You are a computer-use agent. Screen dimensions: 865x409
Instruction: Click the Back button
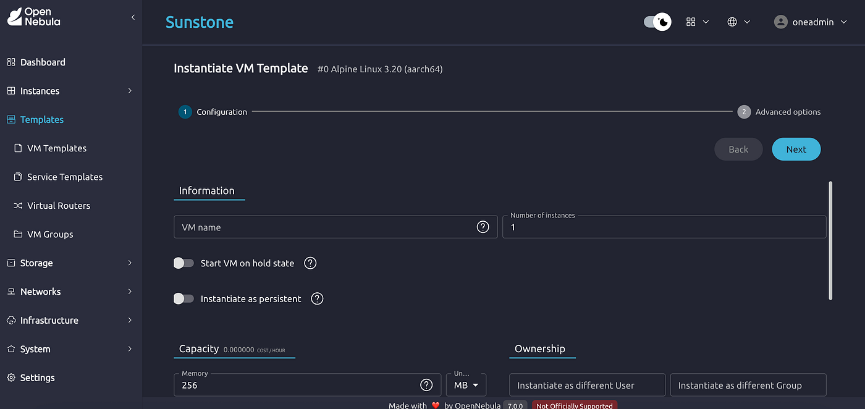click(x=738, y=150)
